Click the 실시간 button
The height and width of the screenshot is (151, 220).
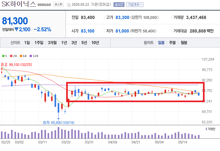click(x=119, y=4)
